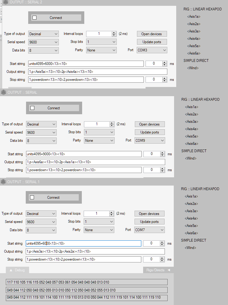Tick the Connect checkbox in OUTPUT :: SERIAL panel
Viewport: 228px width, 305px height.
[32, 108]
